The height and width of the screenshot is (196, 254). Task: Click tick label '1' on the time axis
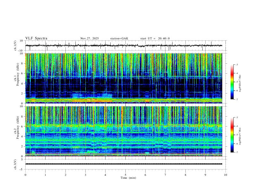45,175
